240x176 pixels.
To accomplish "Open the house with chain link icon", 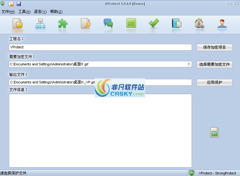I will (199, 23).
